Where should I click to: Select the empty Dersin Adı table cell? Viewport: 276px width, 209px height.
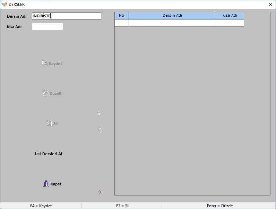(x=172, y=23)
